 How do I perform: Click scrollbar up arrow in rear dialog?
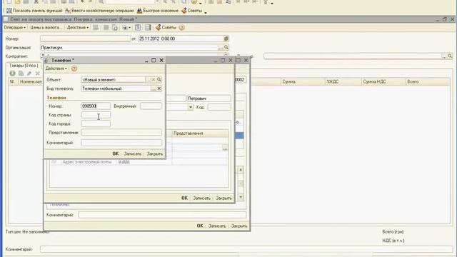point(241,170)
